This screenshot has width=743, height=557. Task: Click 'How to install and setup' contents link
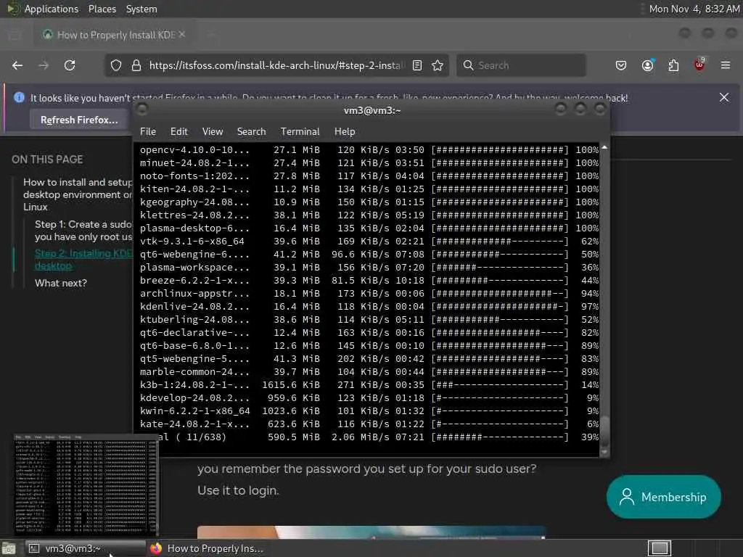point(78,194)
